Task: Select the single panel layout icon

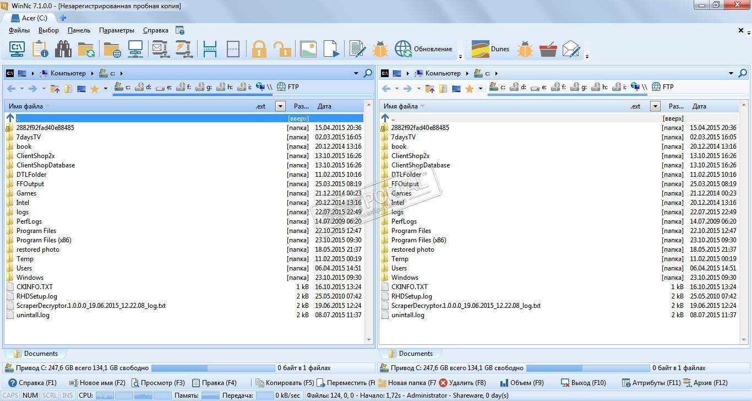Action: pos(233,49)
